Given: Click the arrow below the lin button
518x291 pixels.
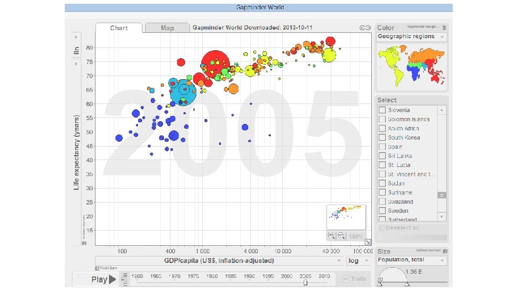Looking at the screenshot, I should pyautogui.click(x=76, y=64).
